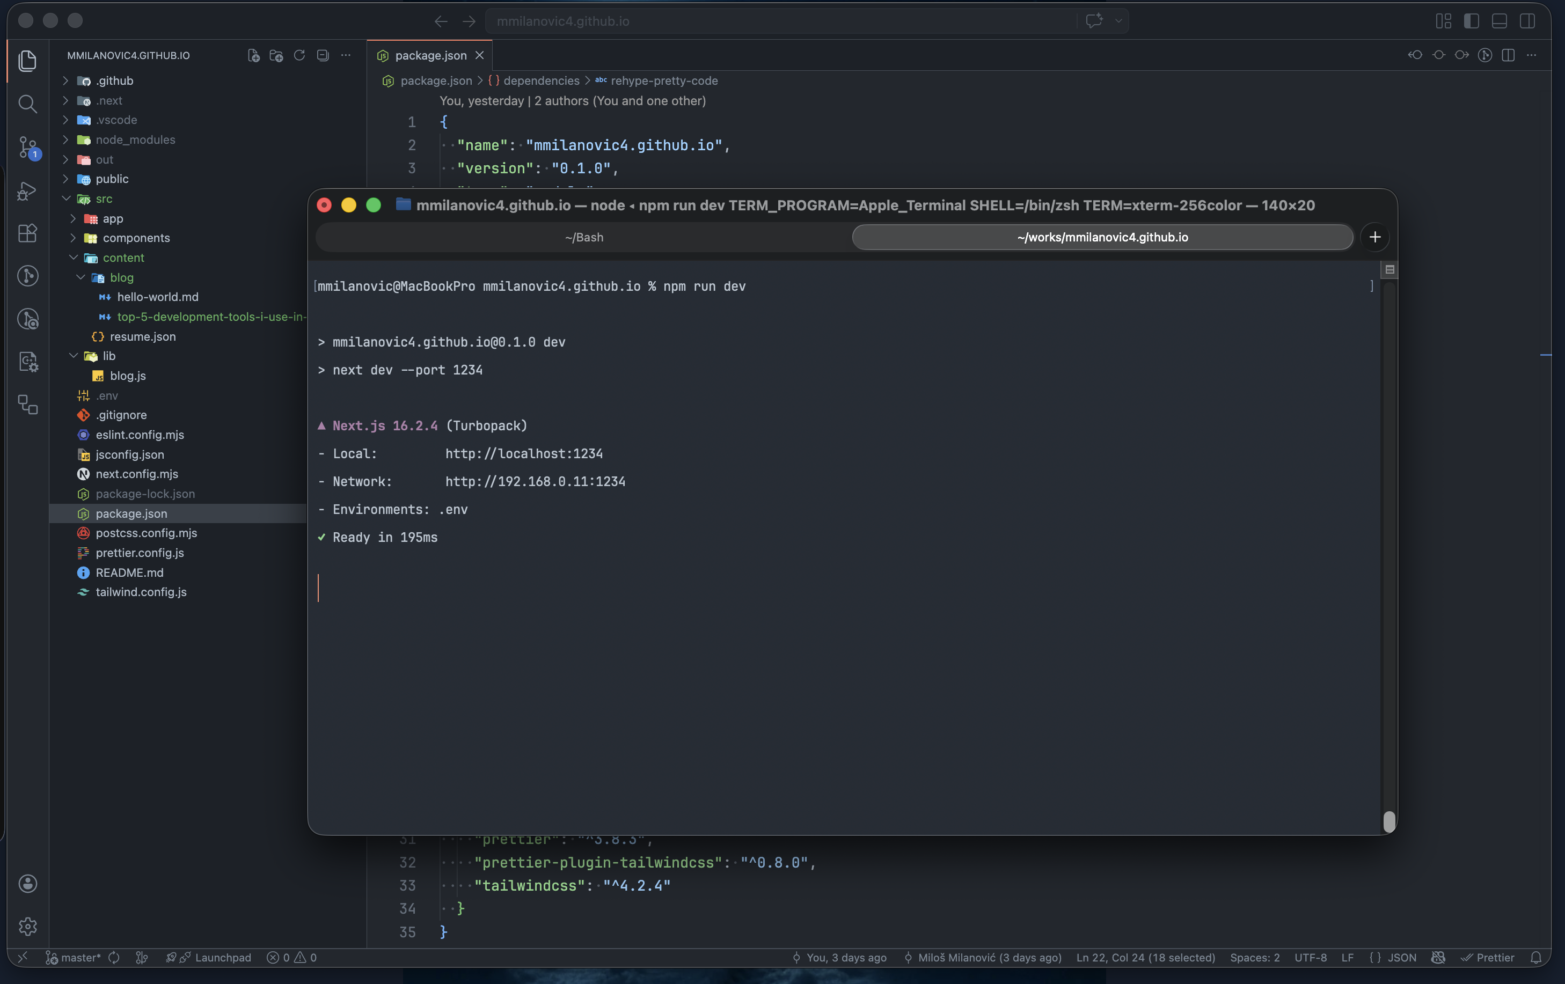The width and height of the screenshot is (1565, 984).
Task: Click the terminal vertical scrollbar thumb
Action: 1389,821
